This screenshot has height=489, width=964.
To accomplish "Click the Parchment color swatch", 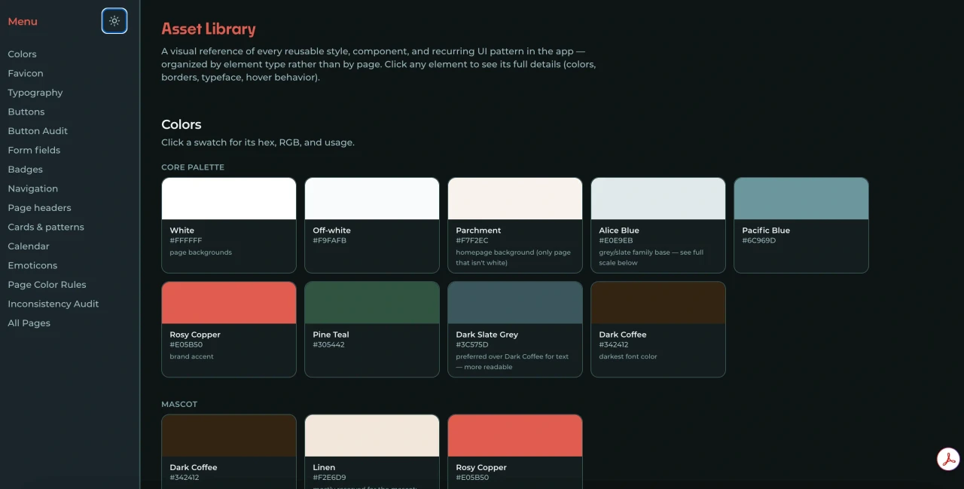I will pyautogui.click(x=515, y=225).
